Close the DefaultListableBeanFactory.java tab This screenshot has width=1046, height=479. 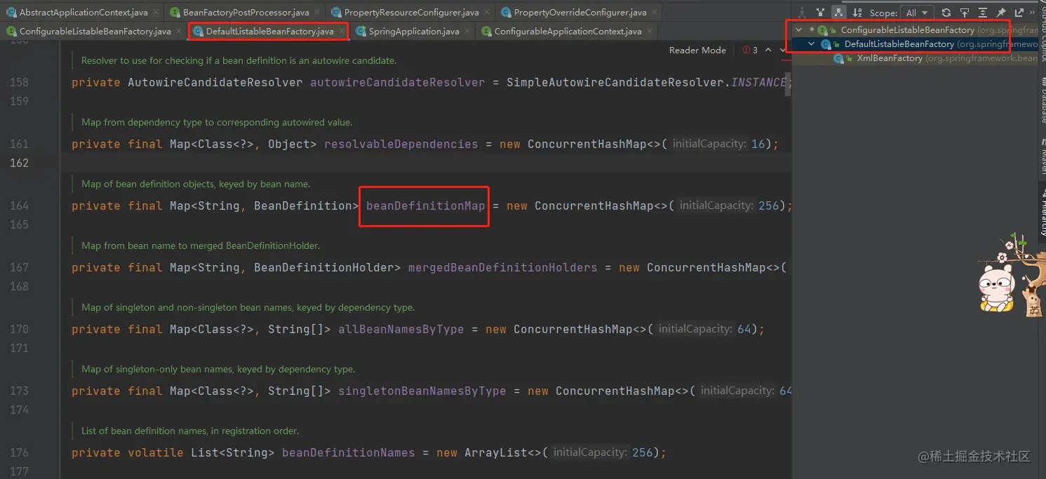(x=341, y=32)
